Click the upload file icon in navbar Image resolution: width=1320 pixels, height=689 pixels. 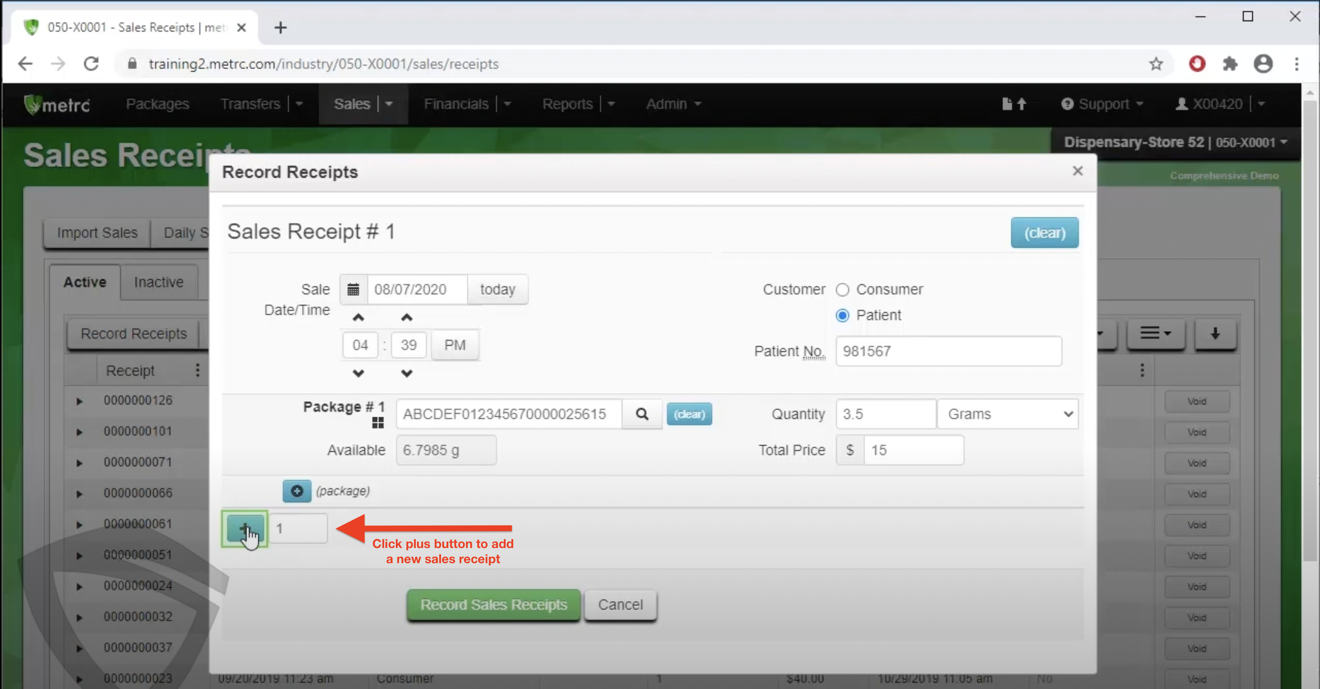[1014, 104]
